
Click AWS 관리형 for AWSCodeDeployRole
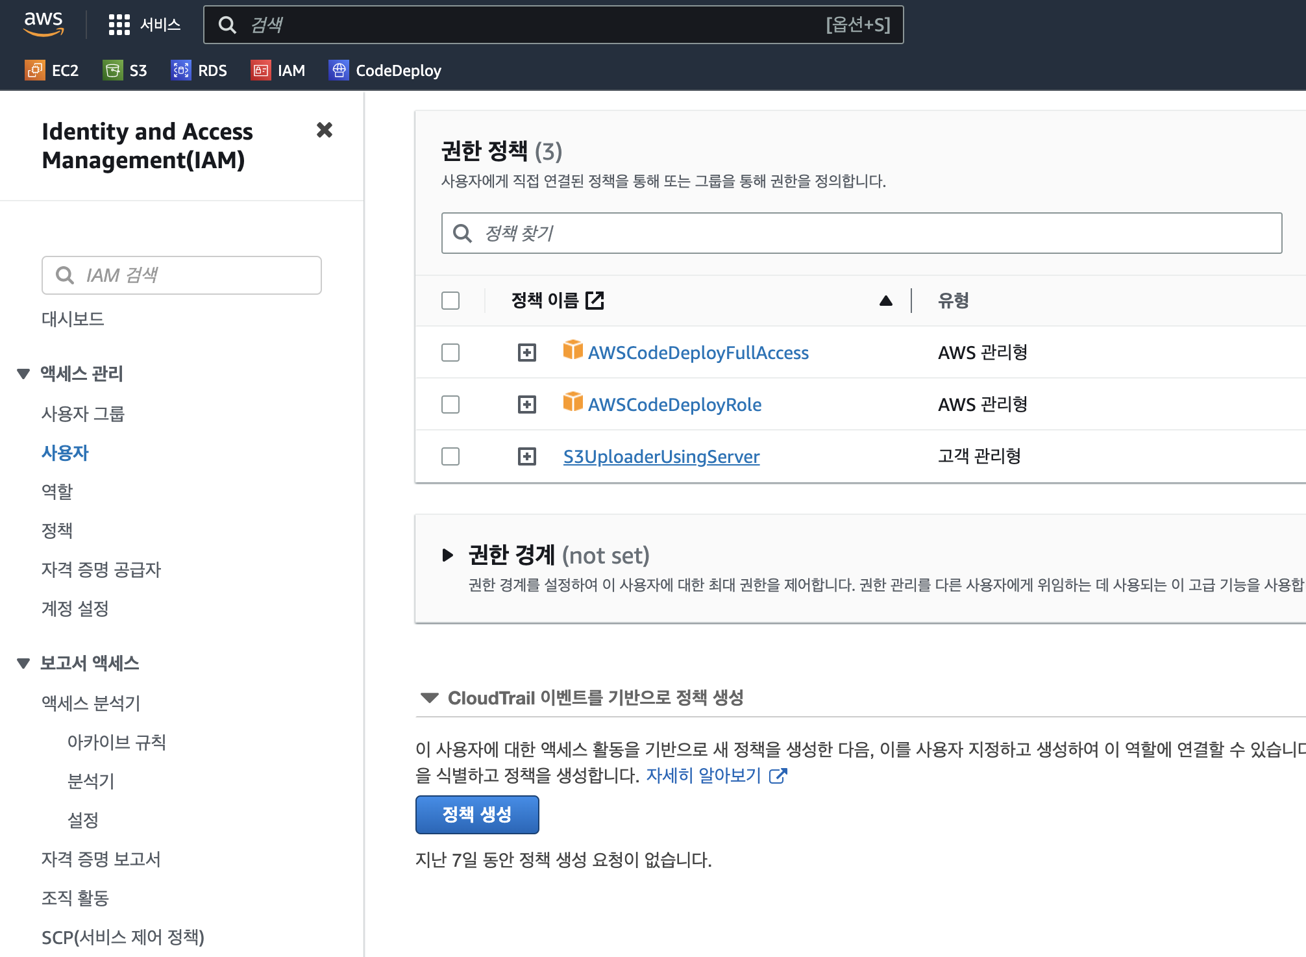point(983,404)
